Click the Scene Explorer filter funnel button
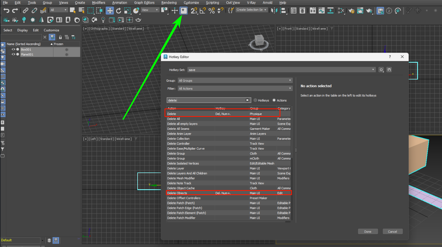442x247 pixels. coord(52,37)
